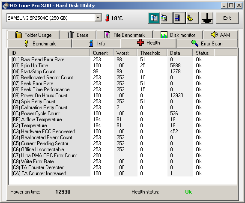245x203 pixels.
Task: Click the Current value 200 for Ultra DMA CRC
Action: point(97,155)
